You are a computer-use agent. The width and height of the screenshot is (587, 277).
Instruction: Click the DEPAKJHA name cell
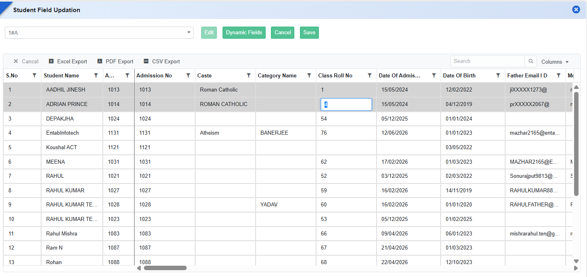coord(72,119)
